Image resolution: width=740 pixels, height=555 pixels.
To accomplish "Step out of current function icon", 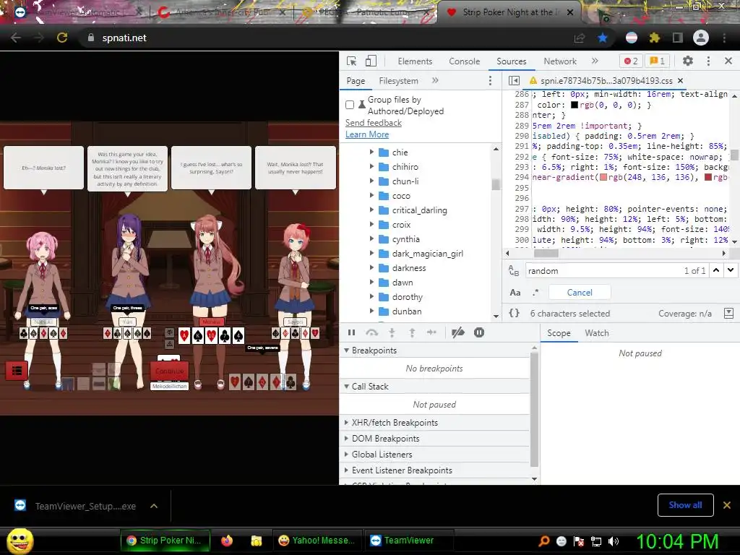I will click(x=412, y=332).
